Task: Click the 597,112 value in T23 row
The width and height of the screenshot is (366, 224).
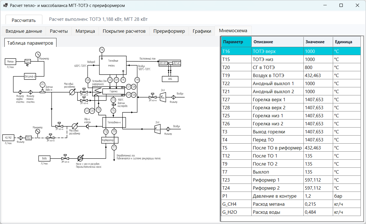Action: click(x=318, y=180)
